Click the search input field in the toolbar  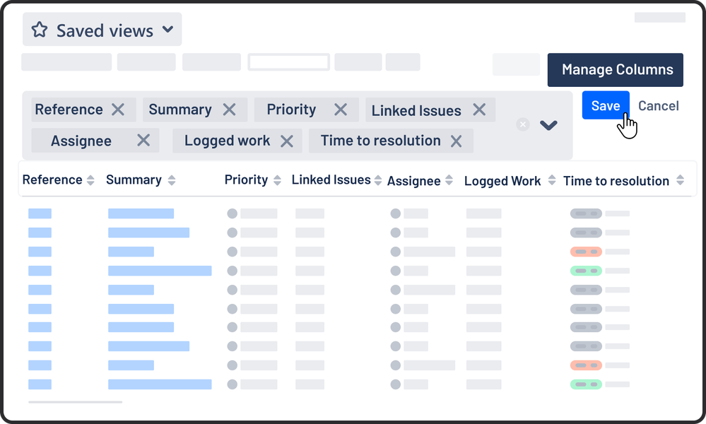click(288, 61)
